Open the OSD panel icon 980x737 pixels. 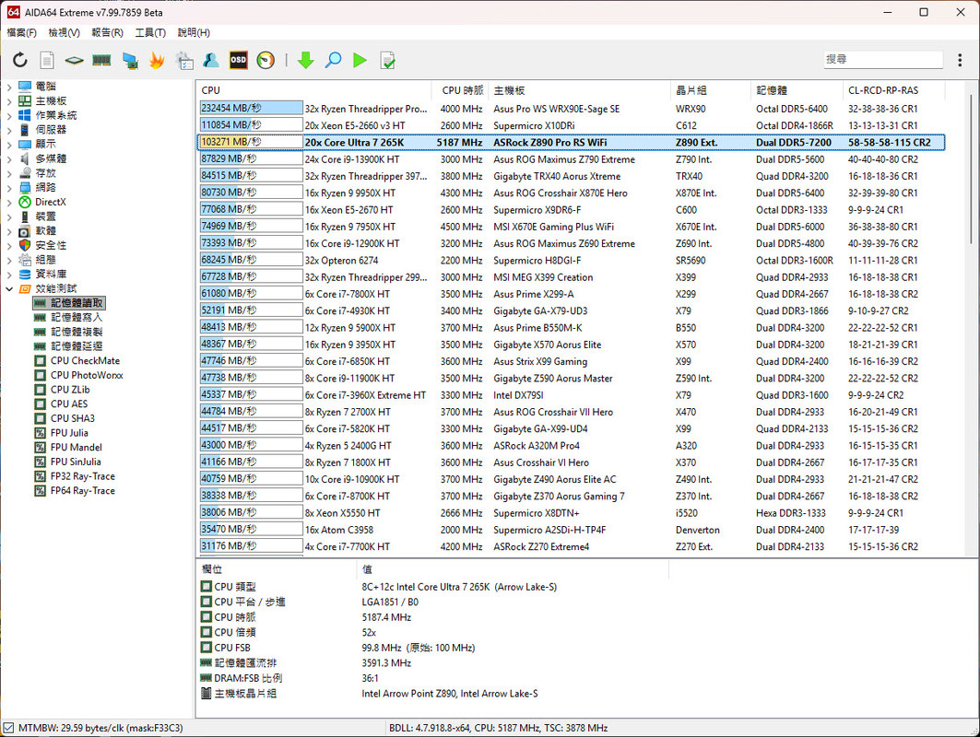point(238,60)
